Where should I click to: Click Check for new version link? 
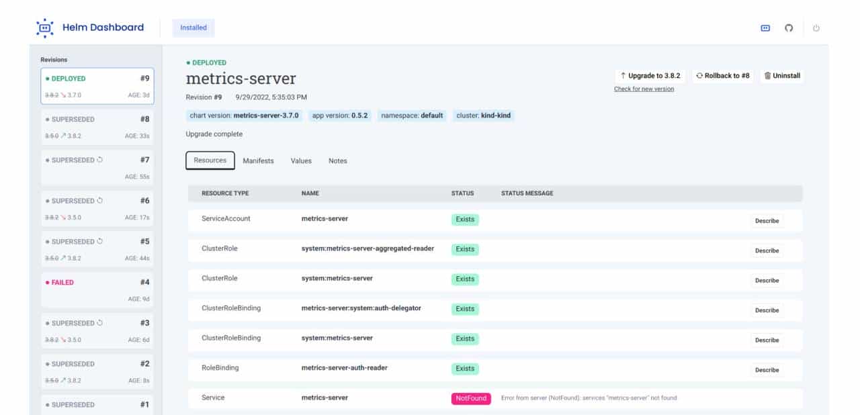[x=644, y=89]
